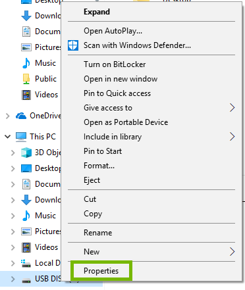The height and width of the screenshot is (290, 245).
Task: Select Pin to Start
Action: tap(151, 151)
